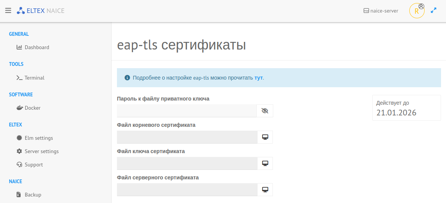Click the naice-server host indicator
446x203 pixels.
pos(381,11)
